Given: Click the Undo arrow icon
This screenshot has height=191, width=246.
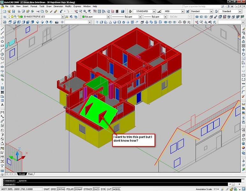Looking at the screenshot, I should [x=61, y=11].
